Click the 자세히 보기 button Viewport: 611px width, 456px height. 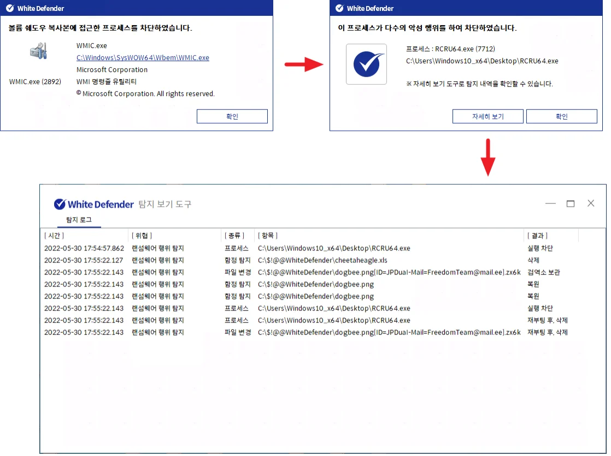[487, 116]
